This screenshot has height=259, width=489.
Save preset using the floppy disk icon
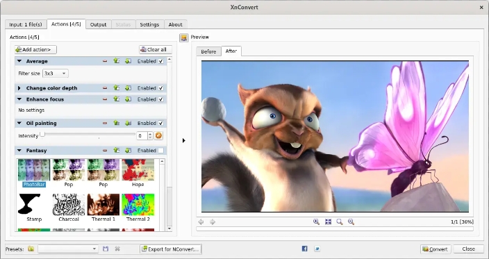[x=106, y=249]
